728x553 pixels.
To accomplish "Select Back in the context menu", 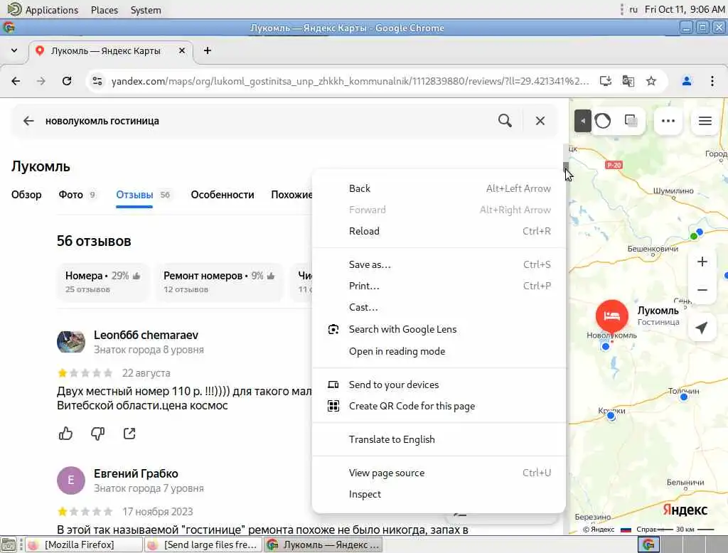I will (439, 188).
